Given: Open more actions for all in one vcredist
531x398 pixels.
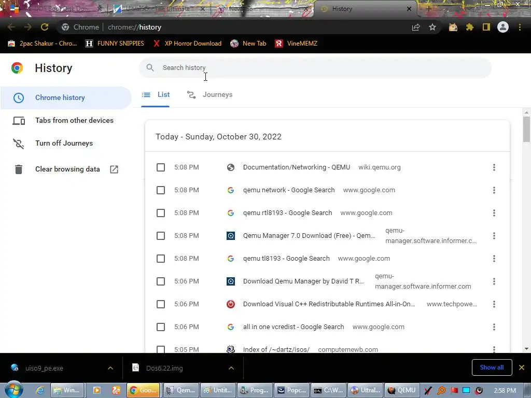Looking at the screenshot, I should tap(494, 327).
